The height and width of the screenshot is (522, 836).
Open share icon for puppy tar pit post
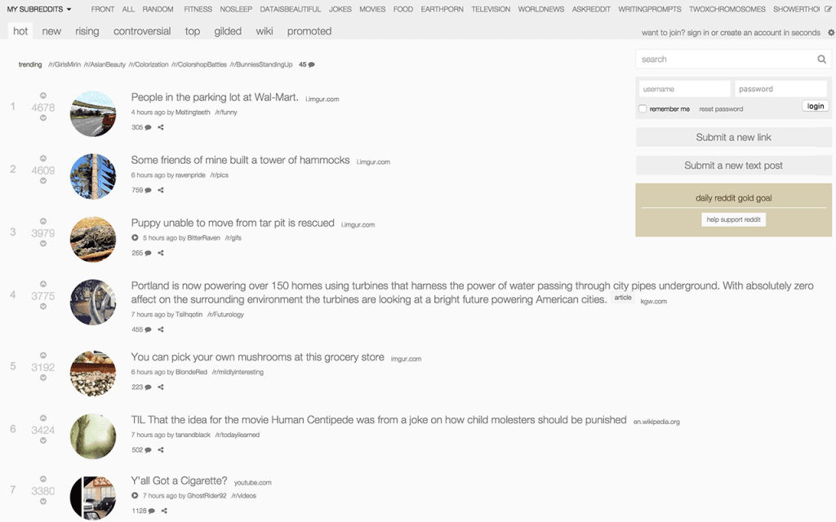[161, 253]
